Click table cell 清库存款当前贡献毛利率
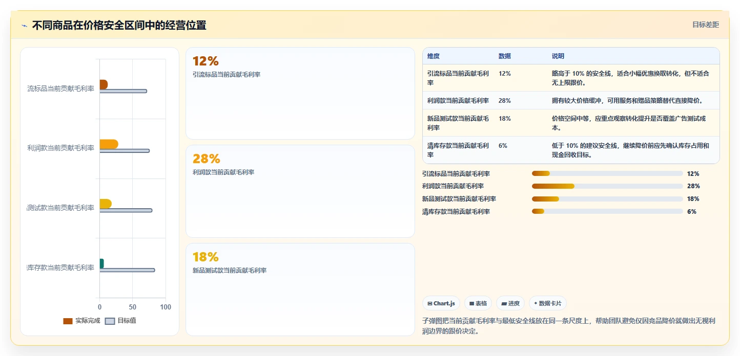 (458, 150)
